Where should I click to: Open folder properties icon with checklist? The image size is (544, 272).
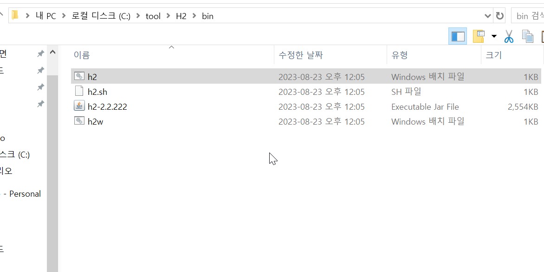pyautogui.click(x=479, y=36)
